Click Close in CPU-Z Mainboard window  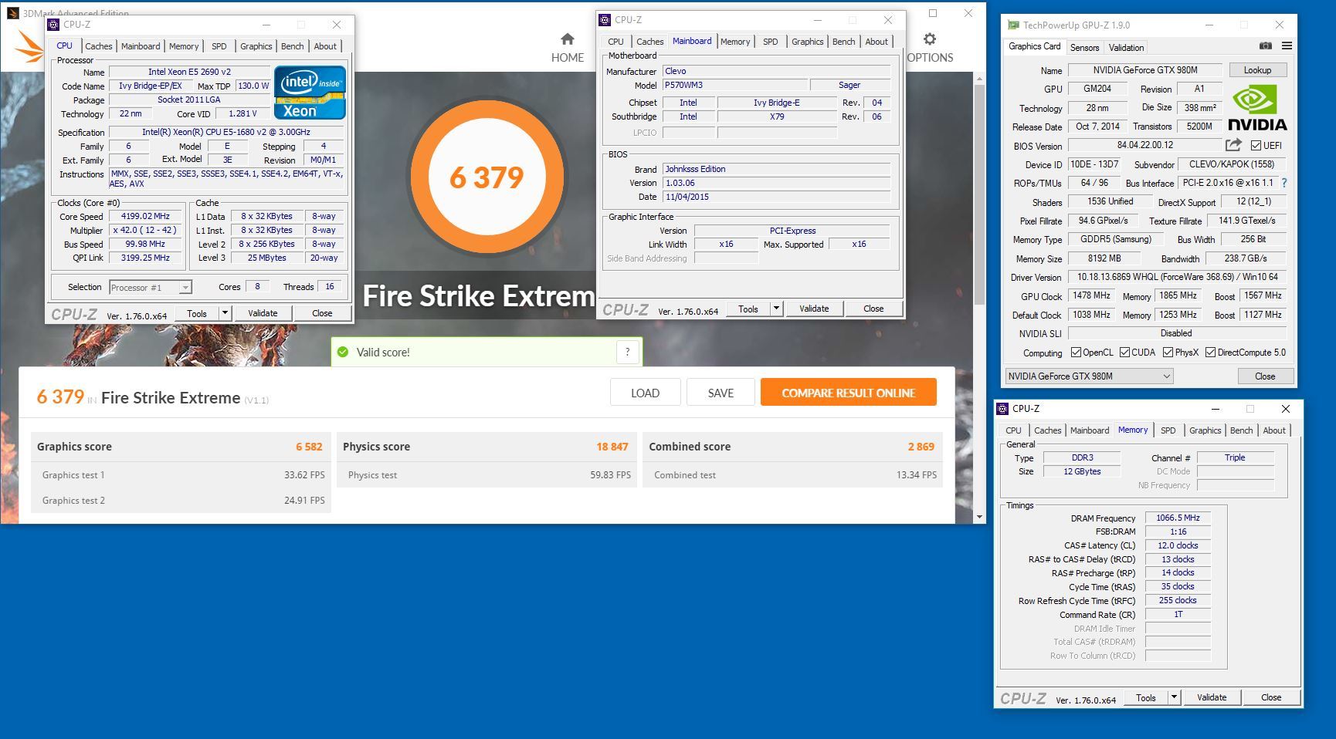tap(873, 309)
